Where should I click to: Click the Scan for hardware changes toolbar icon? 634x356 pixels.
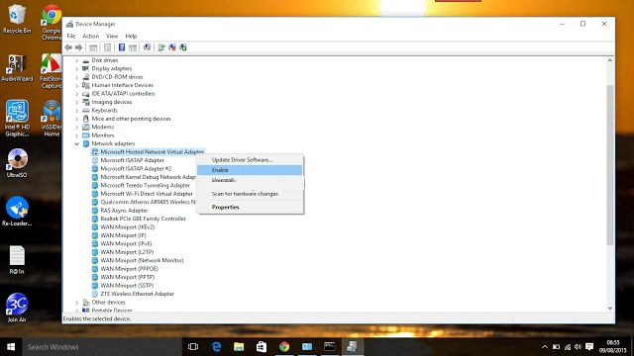tap(148, 47)
